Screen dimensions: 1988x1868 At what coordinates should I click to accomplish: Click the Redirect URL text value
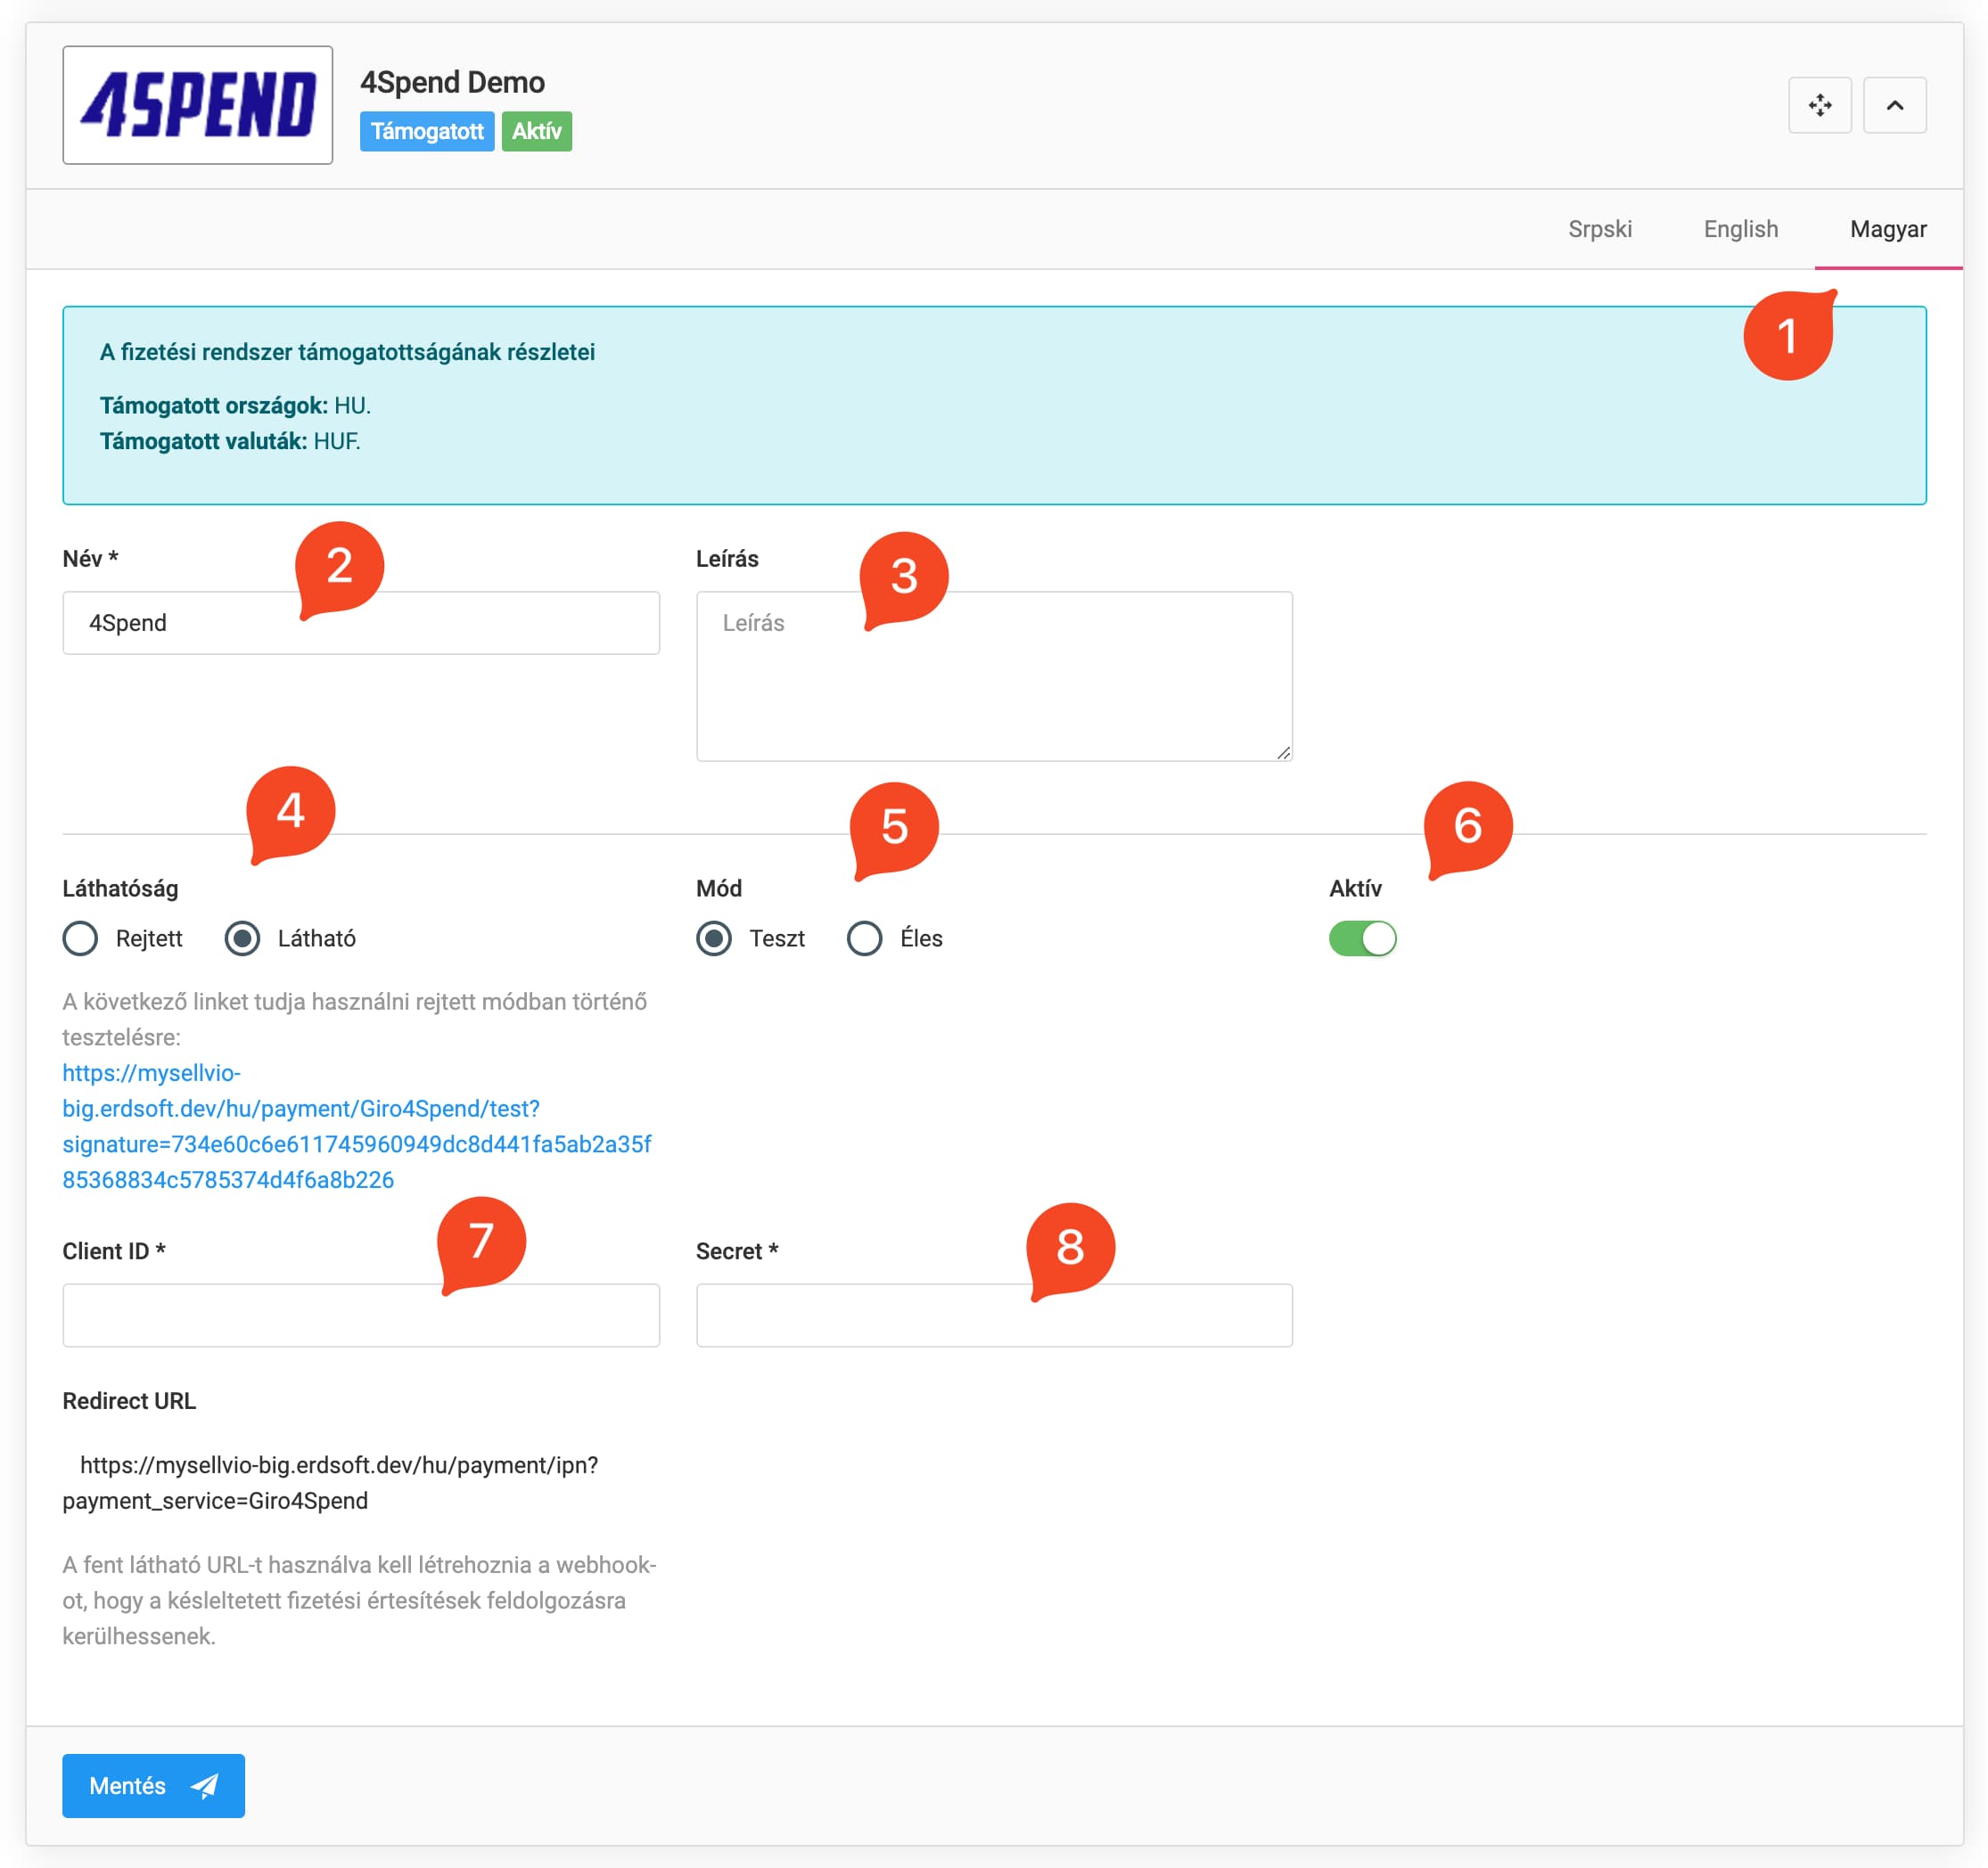331,1483
